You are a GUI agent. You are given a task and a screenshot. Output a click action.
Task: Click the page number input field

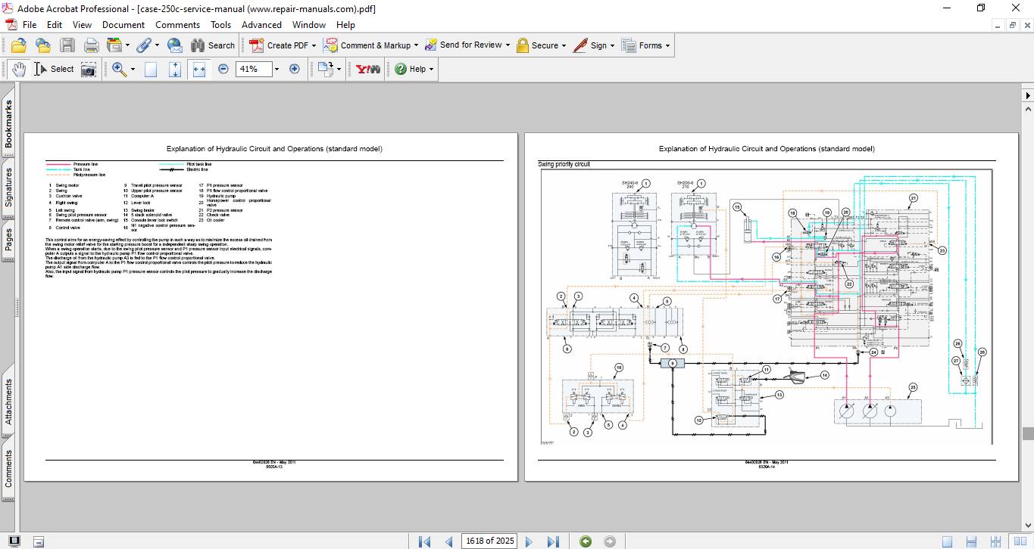click(x=490, y=541)
